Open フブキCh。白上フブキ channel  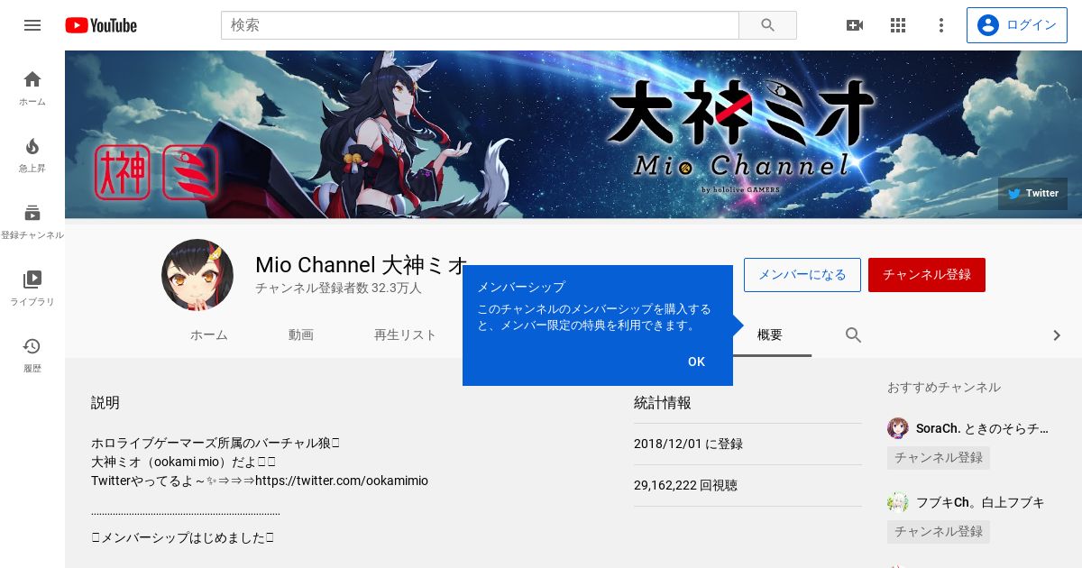tap(980, 502)
